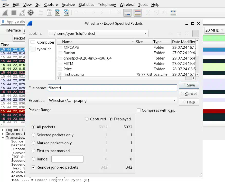Open capture options gear icon
225x182 pixels.
[x=30, y=13]
